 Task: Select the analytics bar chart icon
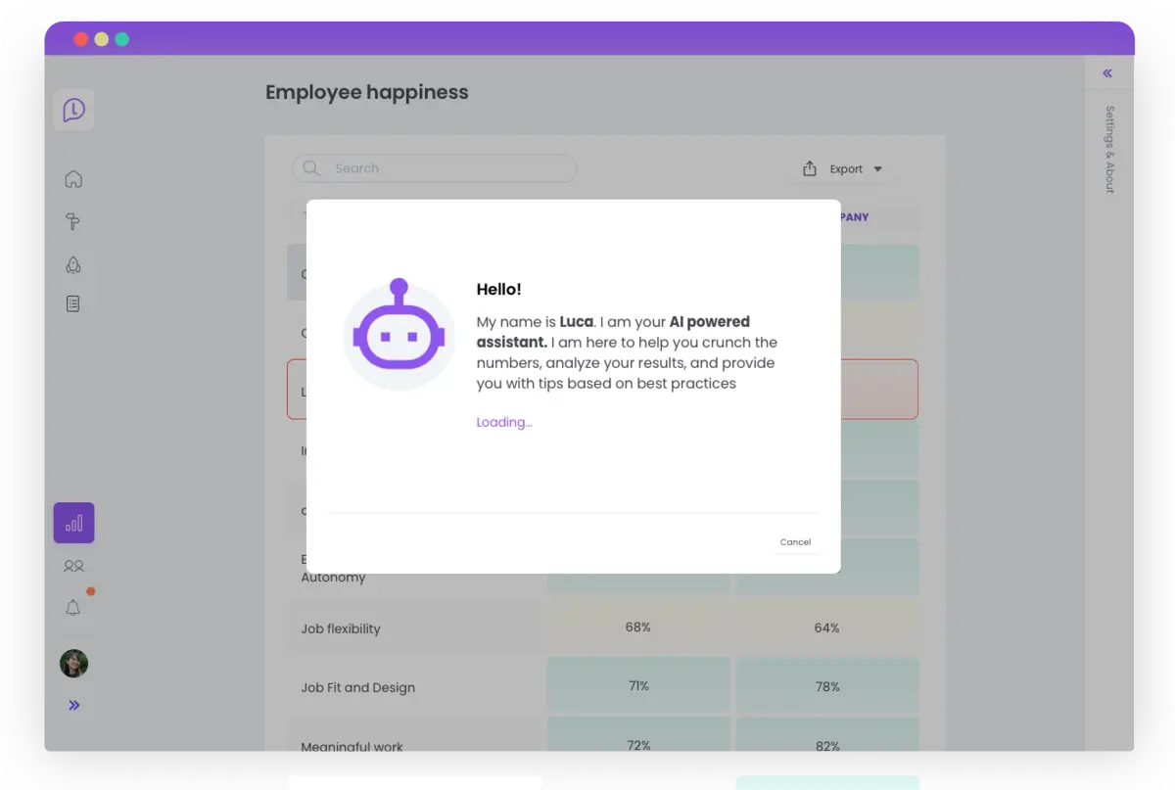tap(73, 523)
